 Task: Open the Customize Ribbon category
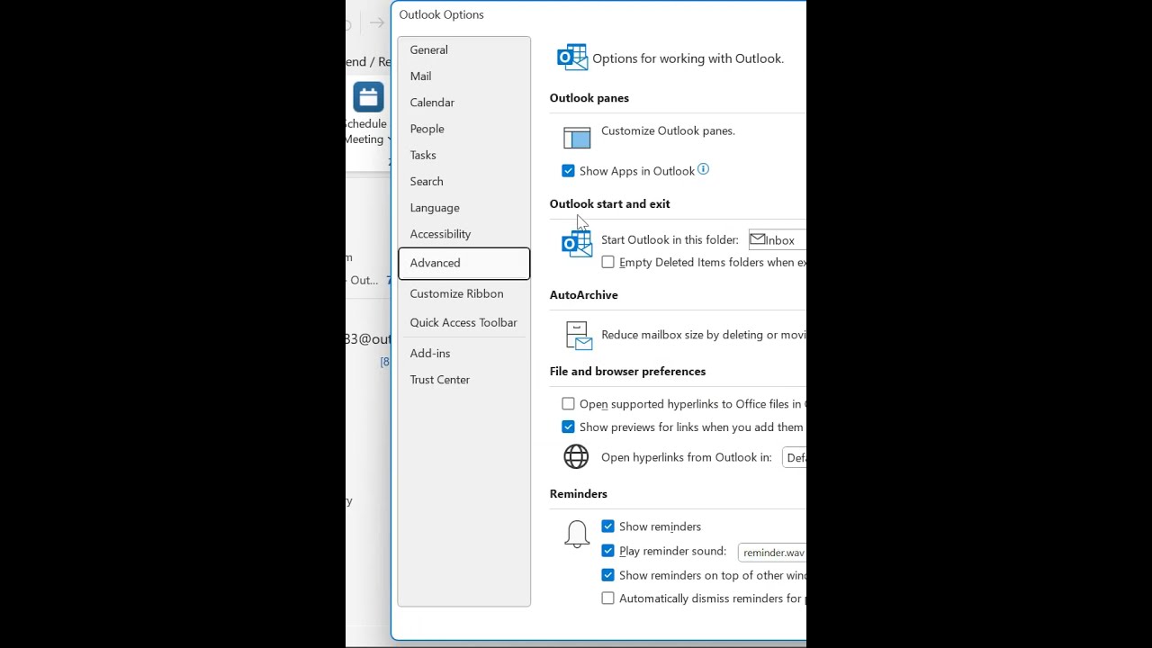[x=464, y=293]
